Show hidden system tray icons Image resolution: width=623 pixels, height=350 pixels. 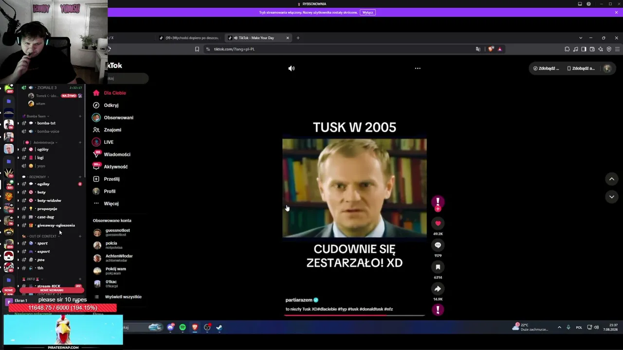tap(559, 327)
